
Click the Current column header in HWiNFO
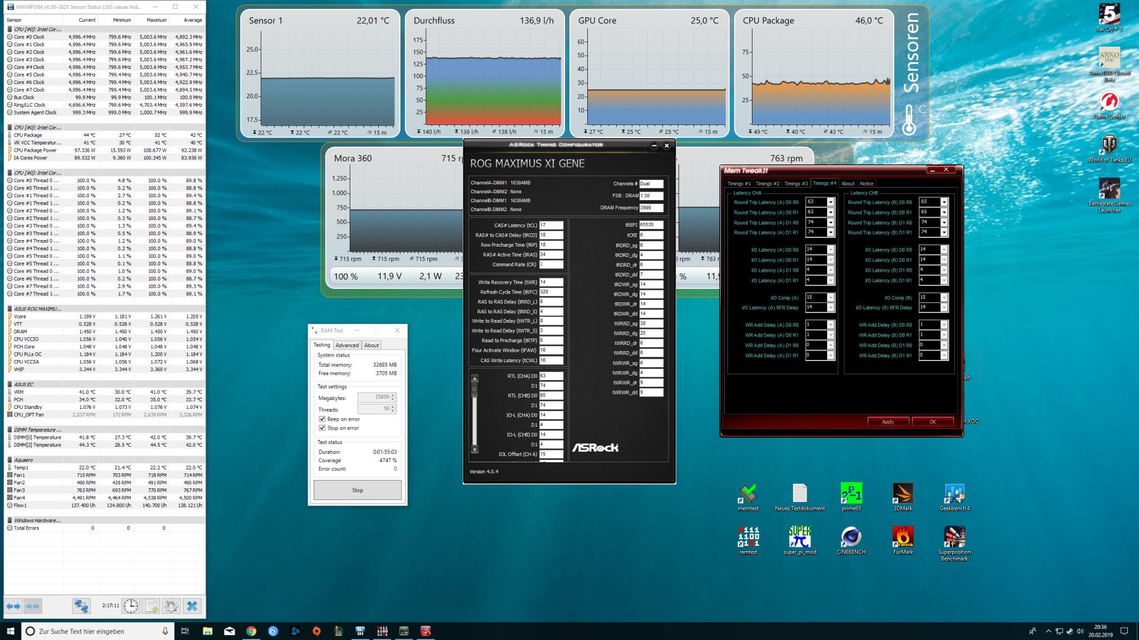pyautogui.click(x=80, y=20)
